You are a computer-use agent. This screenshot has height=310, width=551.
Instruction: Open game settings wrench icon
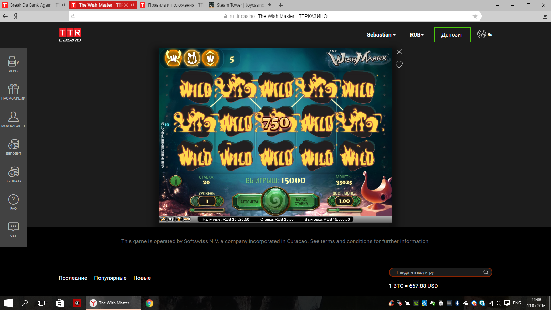click(x=163, y=219)
